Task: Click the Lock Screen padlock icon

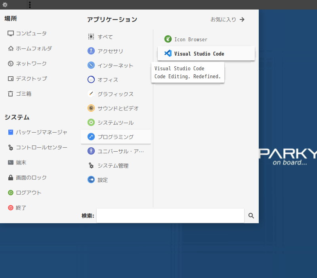Action: click(x=11, y=178)
